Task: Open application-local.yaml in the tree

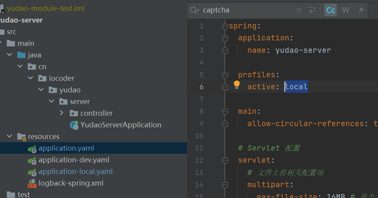Action: [x=75, y=172]
